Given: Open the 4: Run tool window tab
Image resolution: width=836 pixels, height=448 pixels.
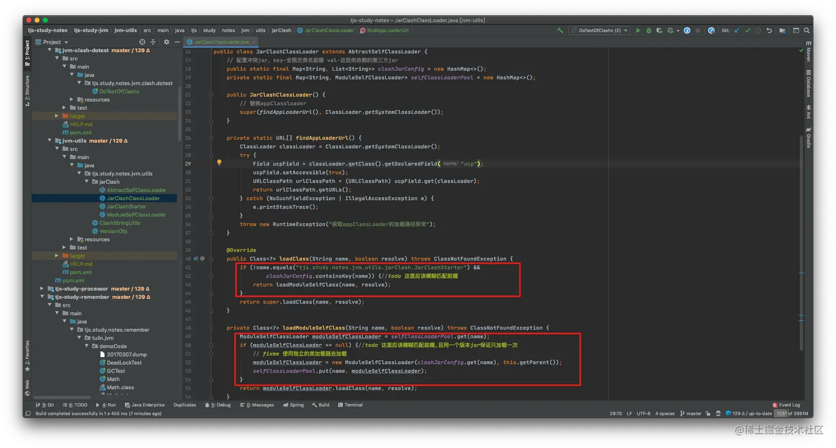Looking at the screenshot, I should [105, 405].
